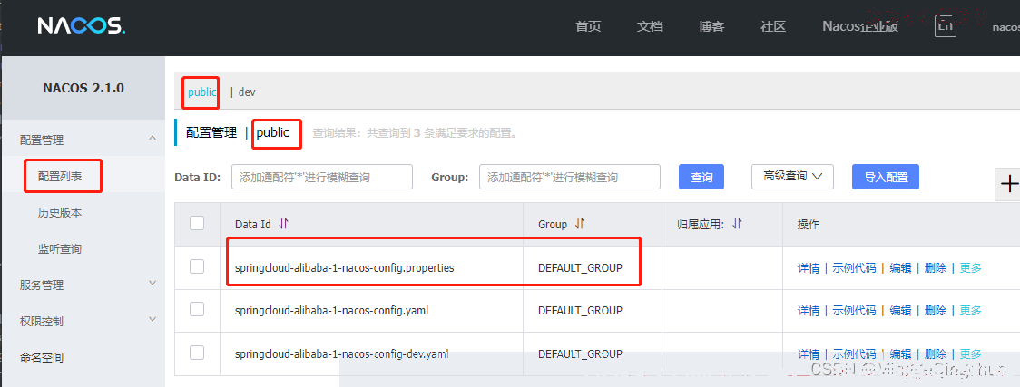
Task: Open 详情 for nacos-config.yaml row
Action: [x=809, y=310]
